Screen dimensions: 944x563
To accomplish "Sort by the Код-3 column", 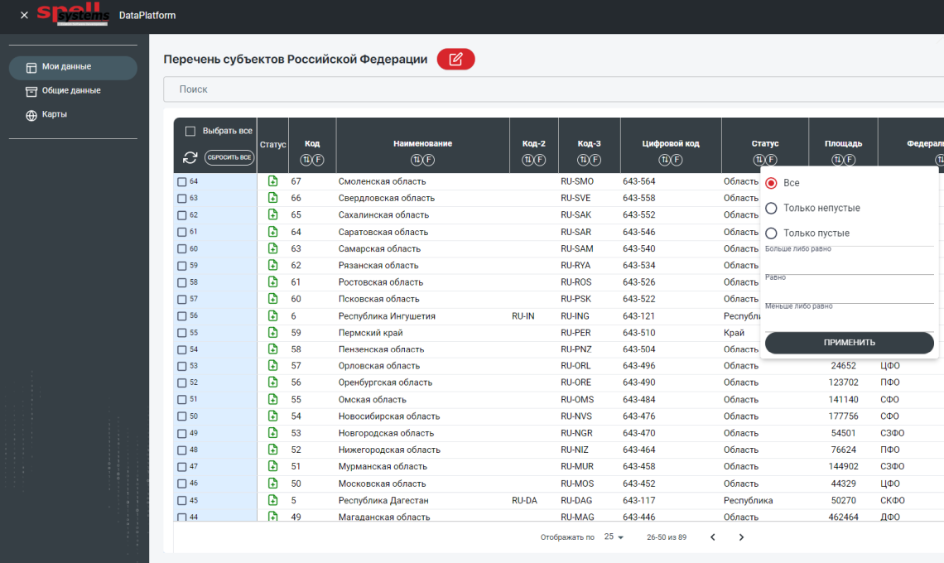I will pyautogui.click(x=584, y=160).
